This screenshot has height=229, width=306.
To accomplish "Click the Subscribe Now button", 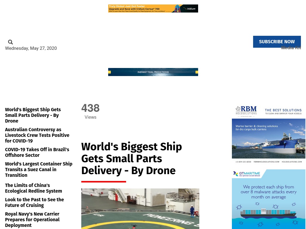I will [277, 42].
